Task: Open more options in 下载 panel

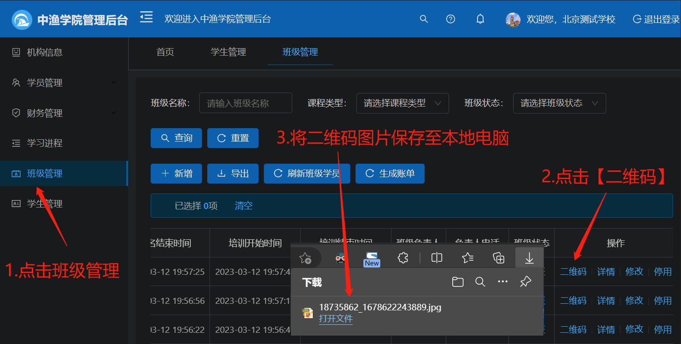Action: (x=503, y=282)
